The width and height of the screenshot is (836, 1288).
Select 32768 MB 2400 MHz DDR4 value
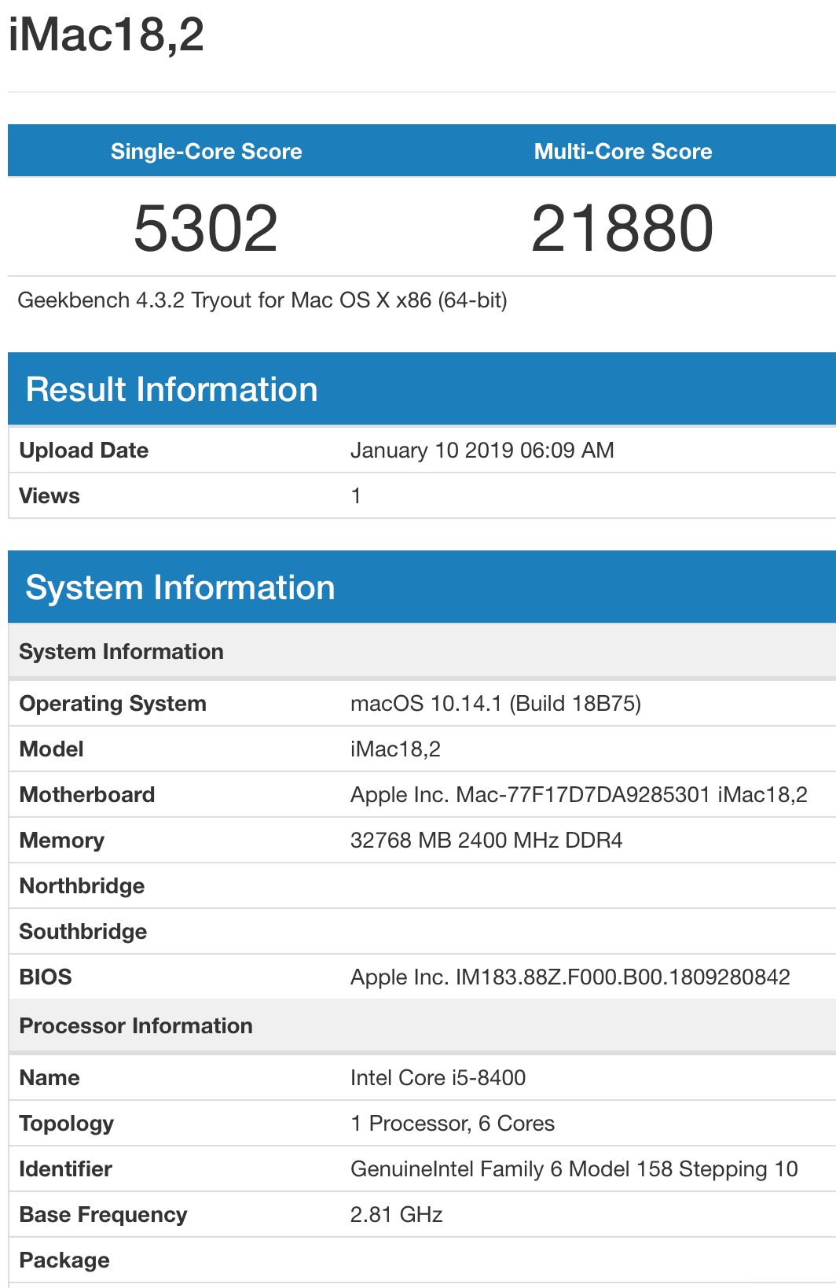(486, 841)
